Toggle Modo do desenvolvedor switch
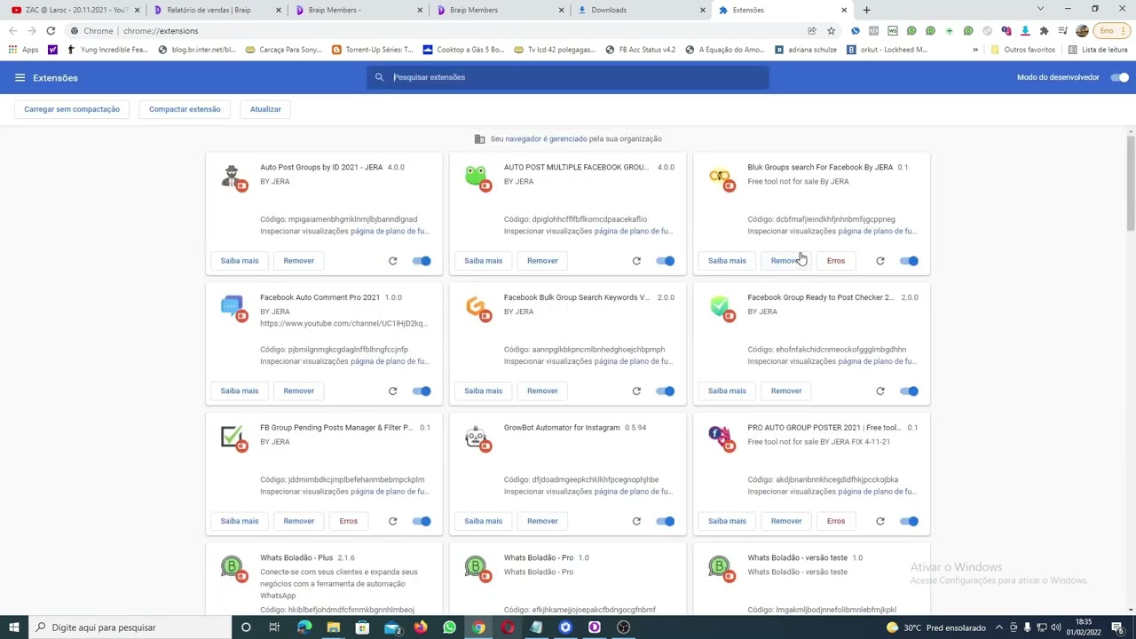Screen dimensions: 1136x639 click(1120, 77)
